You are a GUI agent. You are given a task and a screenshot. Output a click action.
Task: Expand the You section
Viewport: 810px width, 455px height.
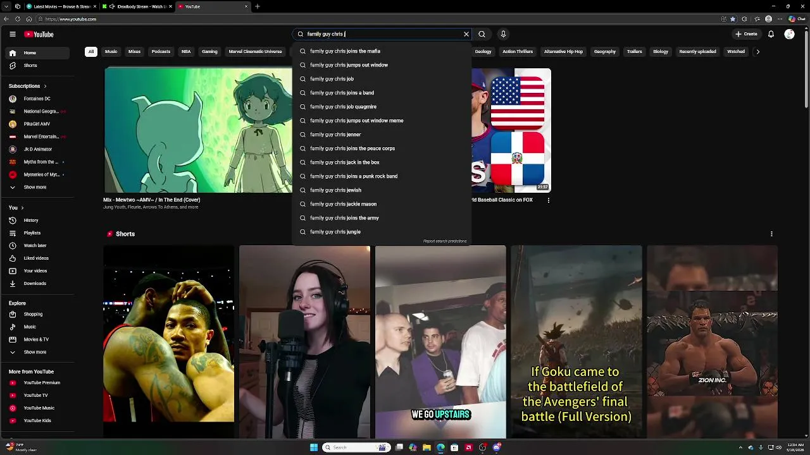click(x=16, y=208)
